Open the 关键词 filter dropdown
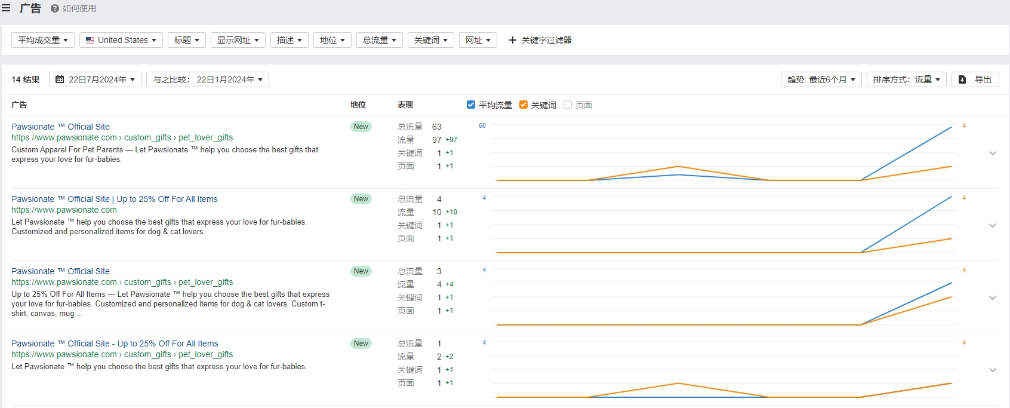Viewport: 1010px width, 408px height. click(x=431, y=40)
